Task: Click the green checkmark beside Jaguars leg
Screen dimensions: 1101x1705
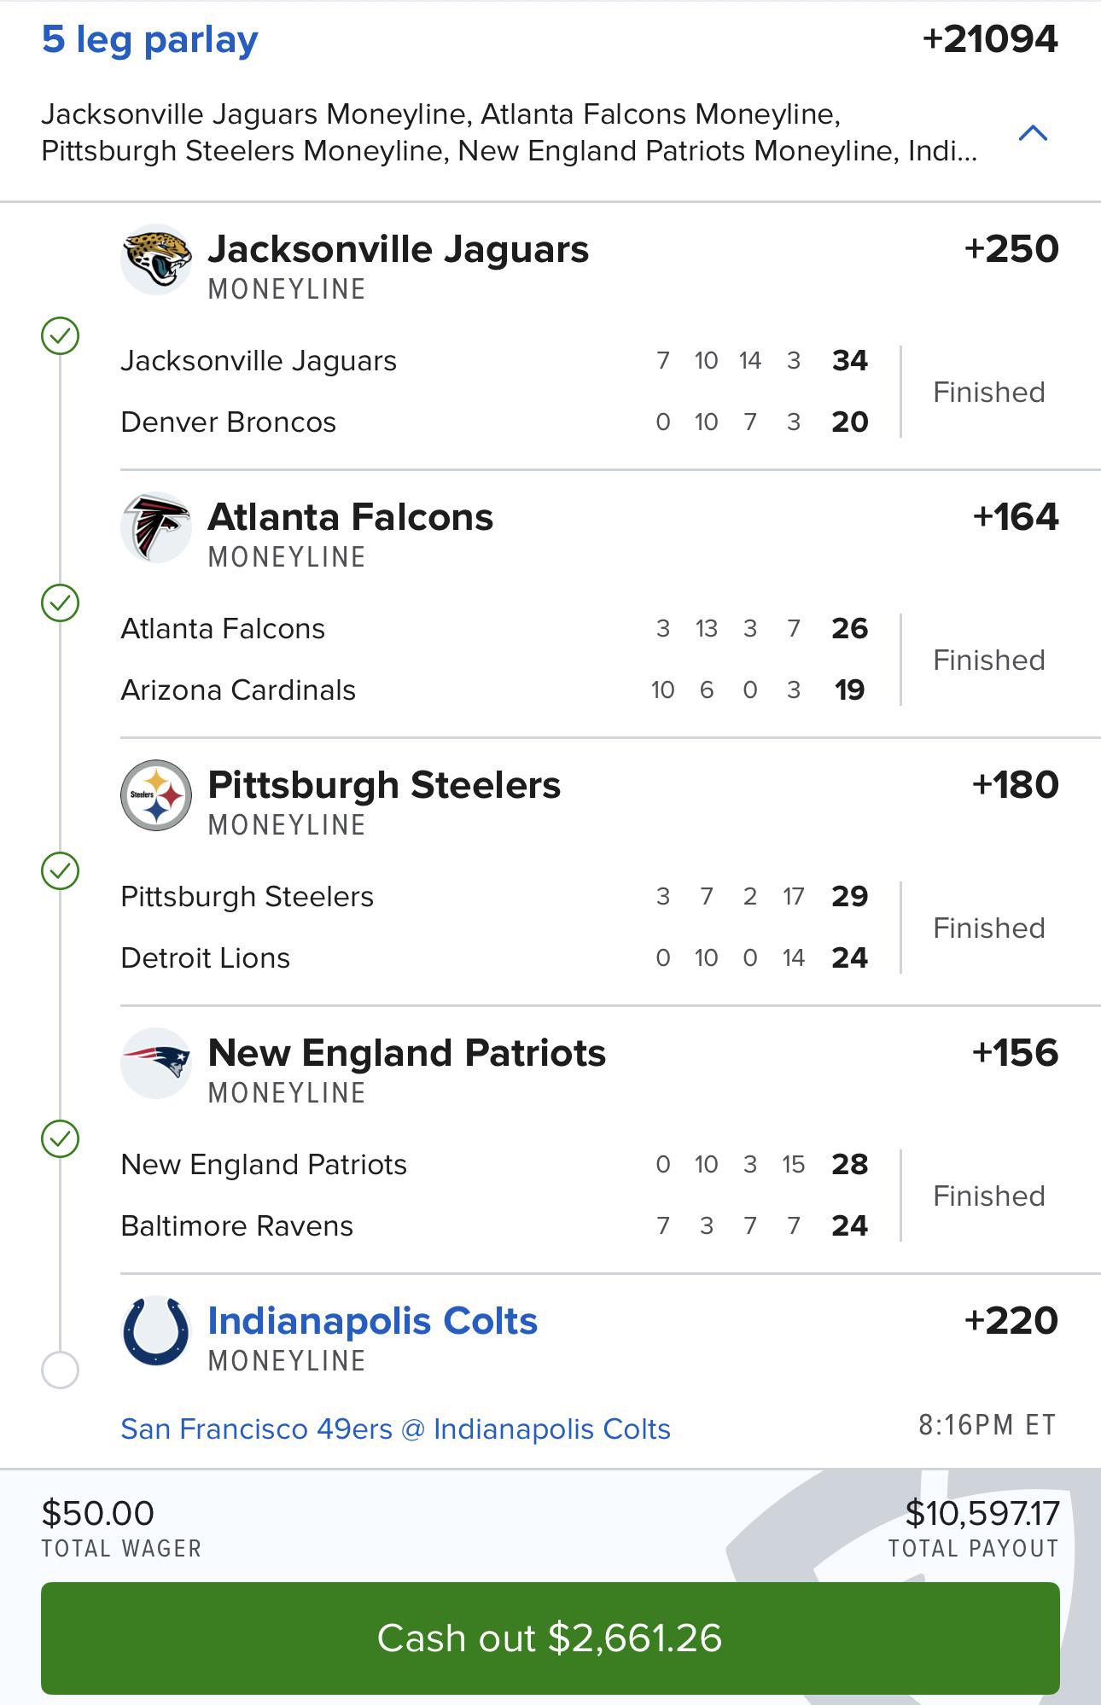Action: [61, 335]
